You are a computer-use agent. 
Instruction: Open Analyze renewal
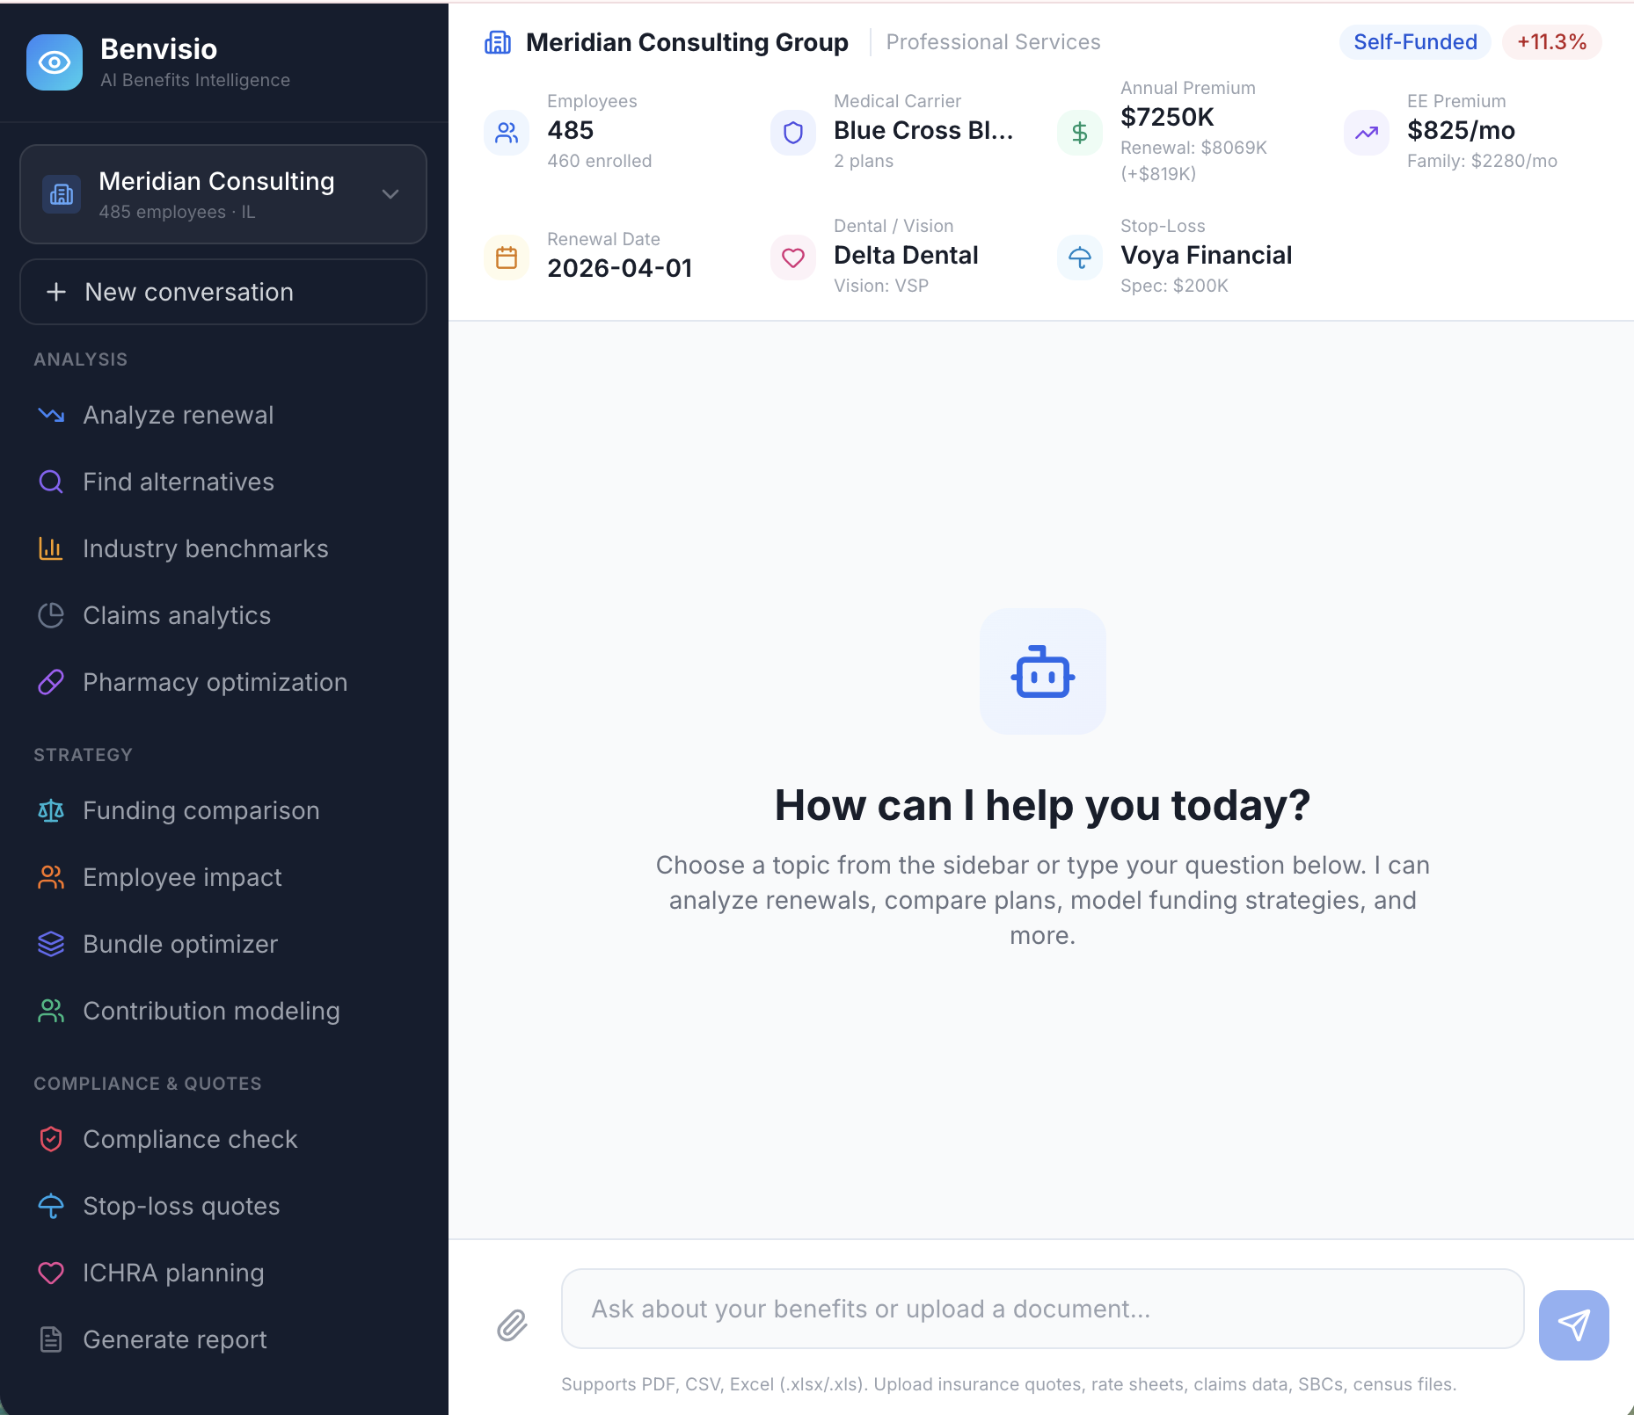(223, 415)
